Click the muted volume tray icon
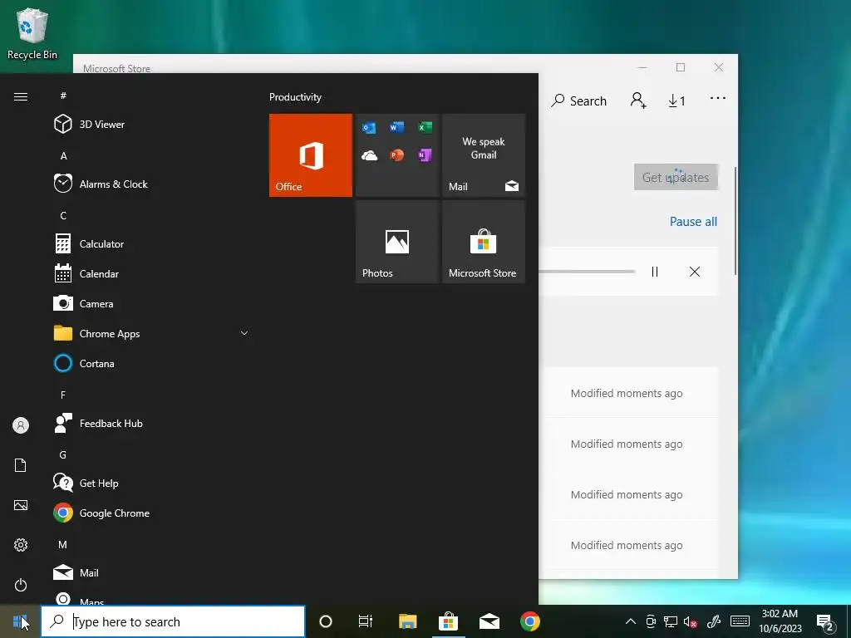The image size is (851, 638). [x=690, y=621]
